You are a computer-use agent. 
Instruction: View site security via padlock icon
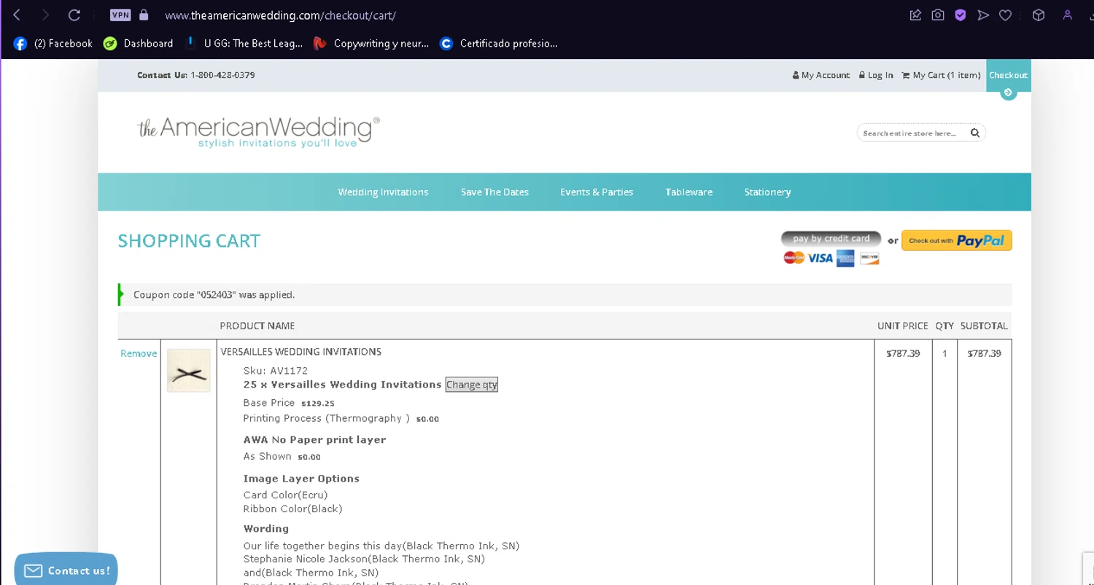(x=144, y=15)
